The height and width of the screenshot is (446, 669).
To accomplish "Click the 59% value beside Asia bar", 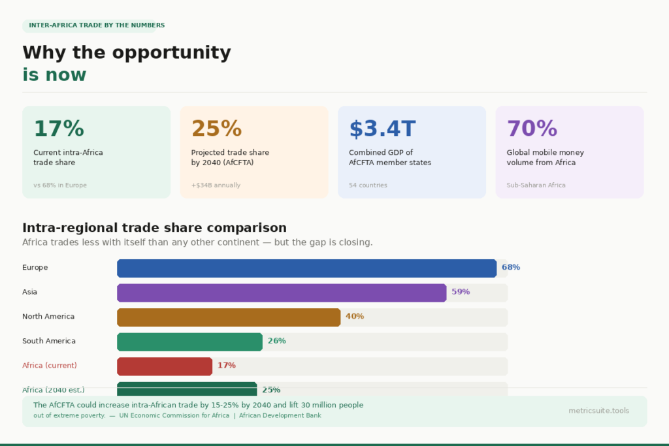I will (461, 293).
